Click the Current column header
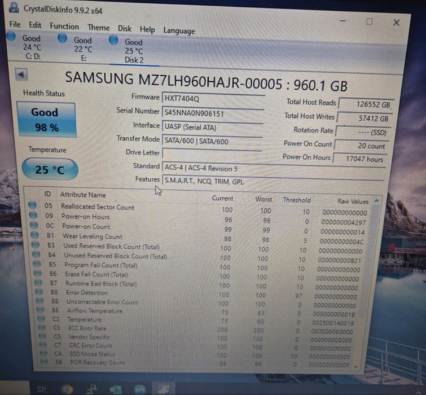Screen dimensions: 426x395 [222, 198]
